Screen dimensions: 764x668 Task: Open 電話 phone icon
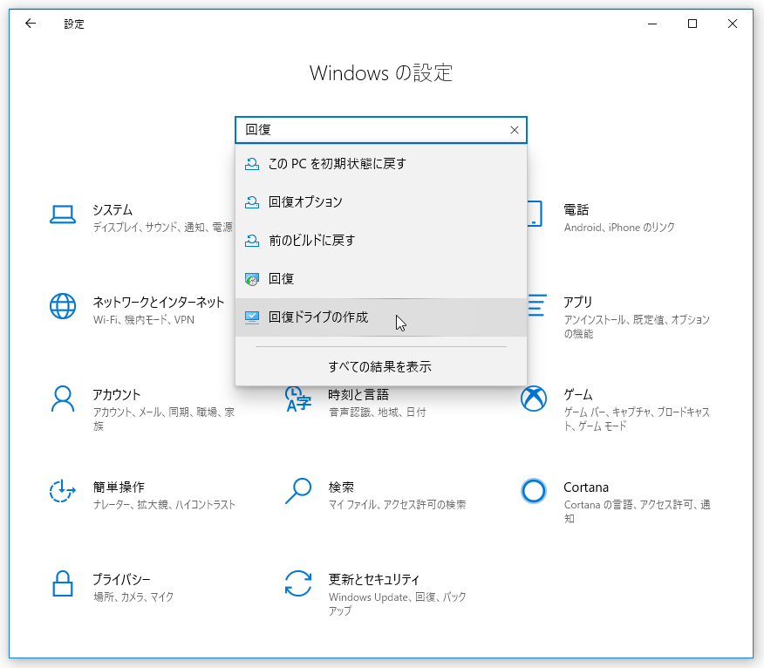tap(535, 214)
